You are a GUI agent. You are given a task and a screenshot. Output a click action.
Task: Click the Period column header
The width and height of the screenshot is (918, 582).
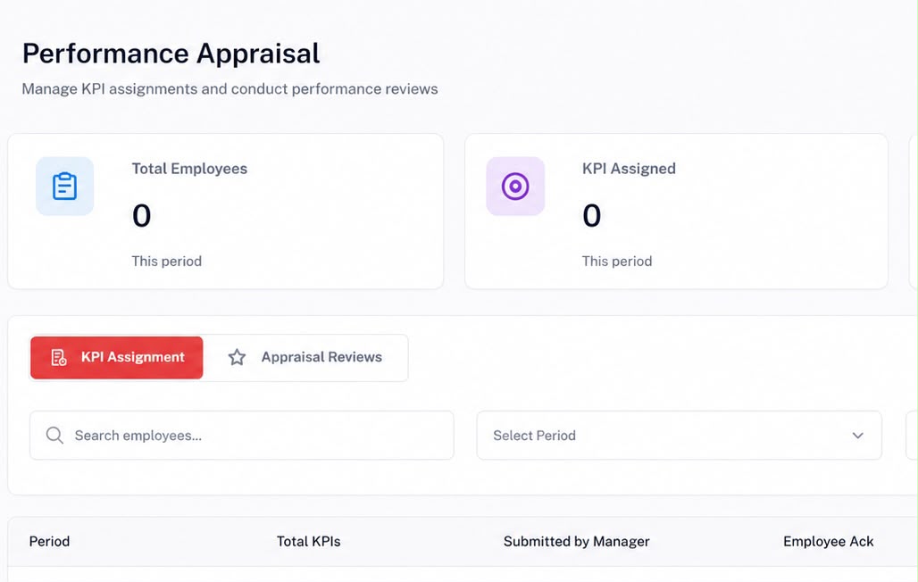[x=49, y=541]
